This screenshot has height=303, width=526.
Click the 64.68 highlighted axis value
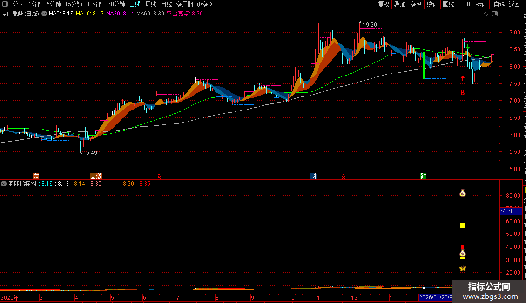pos(511,211)
